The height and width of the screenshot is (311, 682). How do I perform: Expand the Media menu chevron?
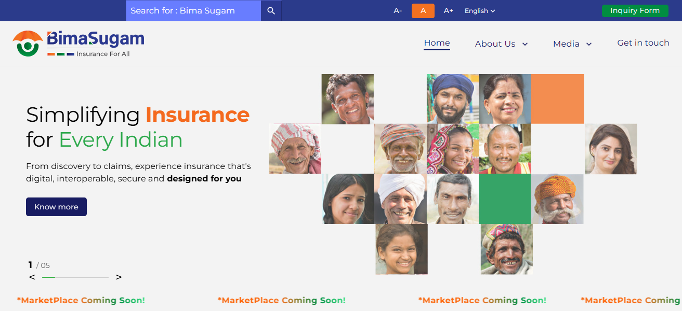[589, 44]
